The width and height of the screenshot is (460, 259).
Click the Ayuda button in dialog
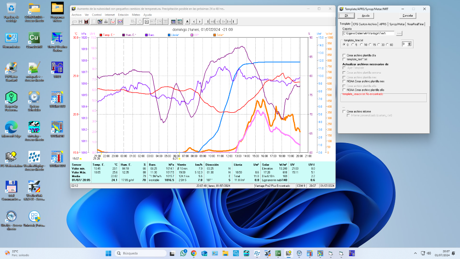coord(366,16)
